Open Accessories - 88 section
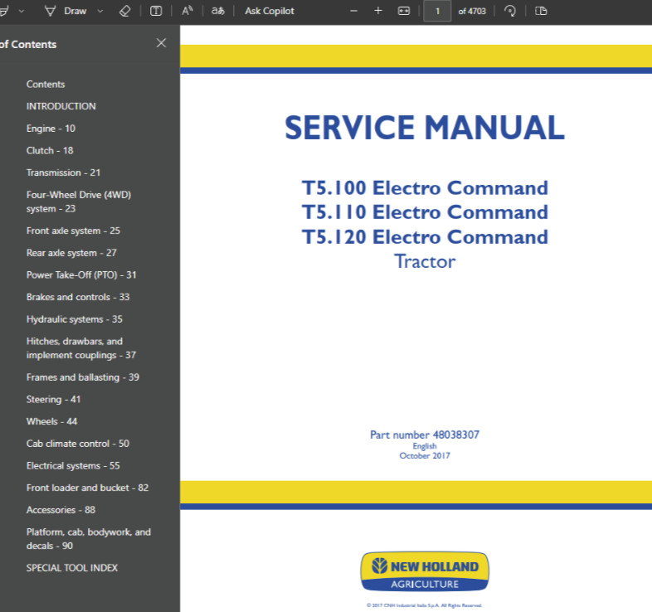This screenshot has height=612, width=652. click(61, 510)
